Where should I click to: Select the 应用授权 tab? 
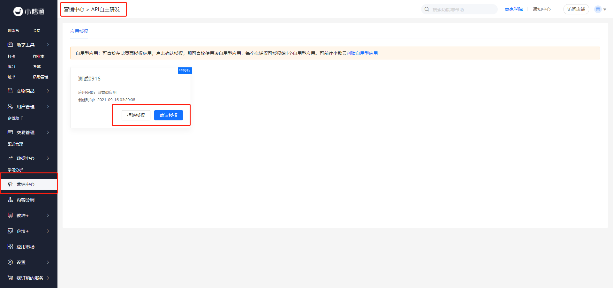[79, 31]
